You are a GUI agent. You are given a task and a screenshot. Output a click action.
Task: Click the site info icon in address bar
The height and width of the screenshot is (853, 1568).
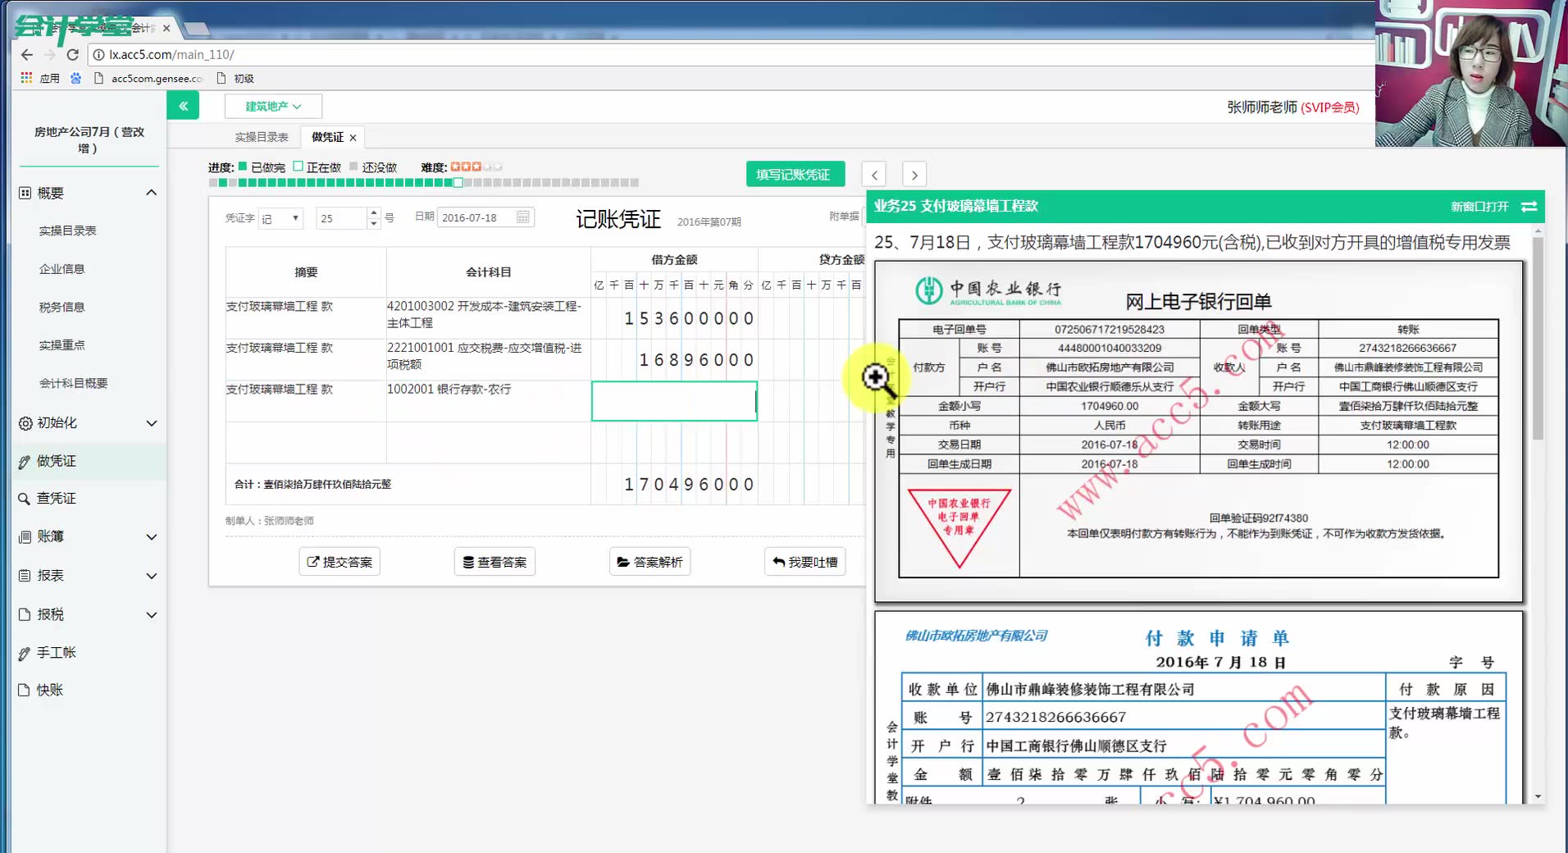click(x=98, y=54)
